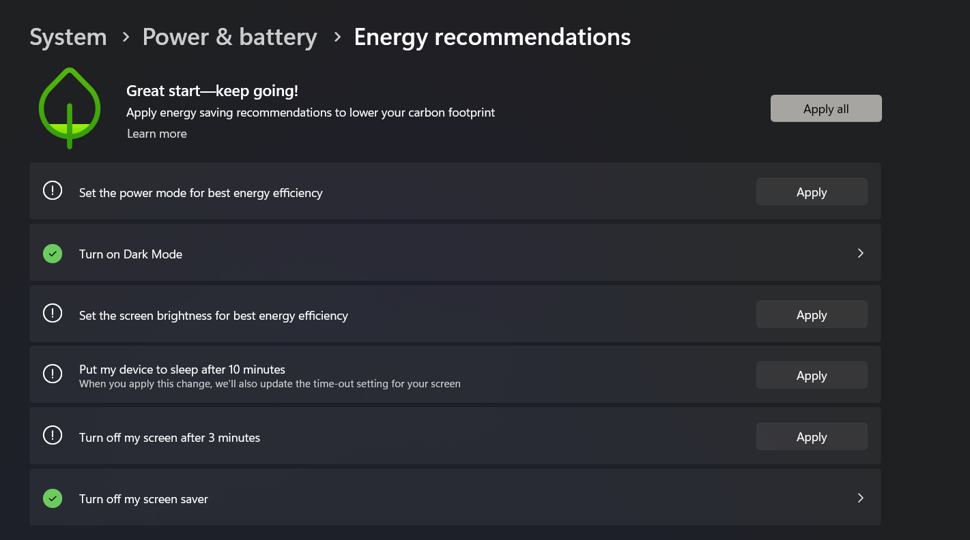Click the green checkmark next to screen saver
970x540 pixels.
point(53,498)
